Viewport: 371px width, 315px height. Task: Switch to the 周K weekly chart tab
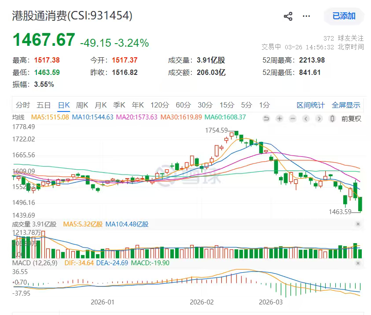pyautogui.click(x=82, y=105)
